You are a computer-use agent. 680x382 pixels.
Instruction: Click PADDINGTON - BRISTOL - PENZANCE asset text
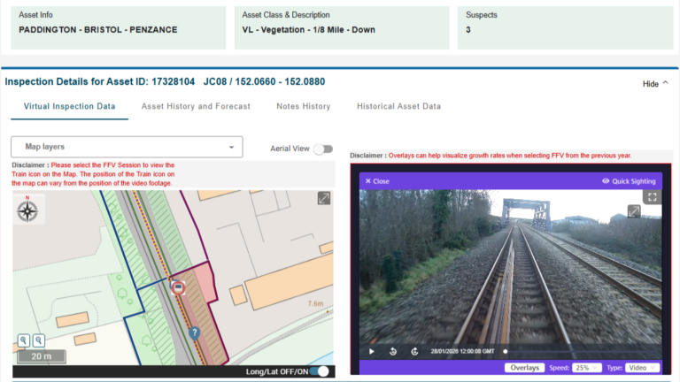pos(98,30)
